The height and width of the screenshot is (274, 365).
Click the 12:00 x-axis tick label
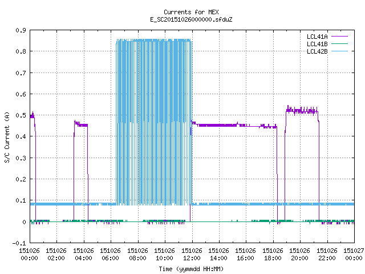pyautogui.click(x=192, y=258)
